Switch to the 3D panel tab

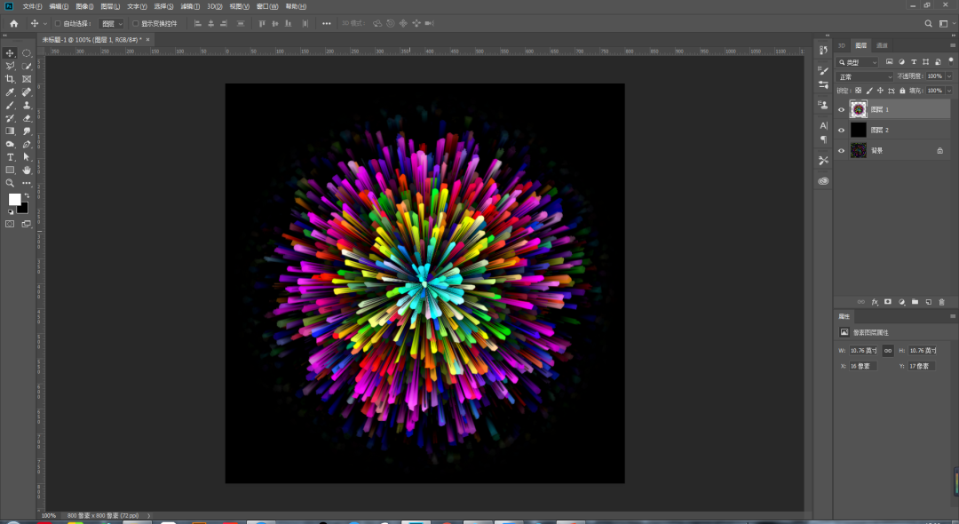[842, 45]
